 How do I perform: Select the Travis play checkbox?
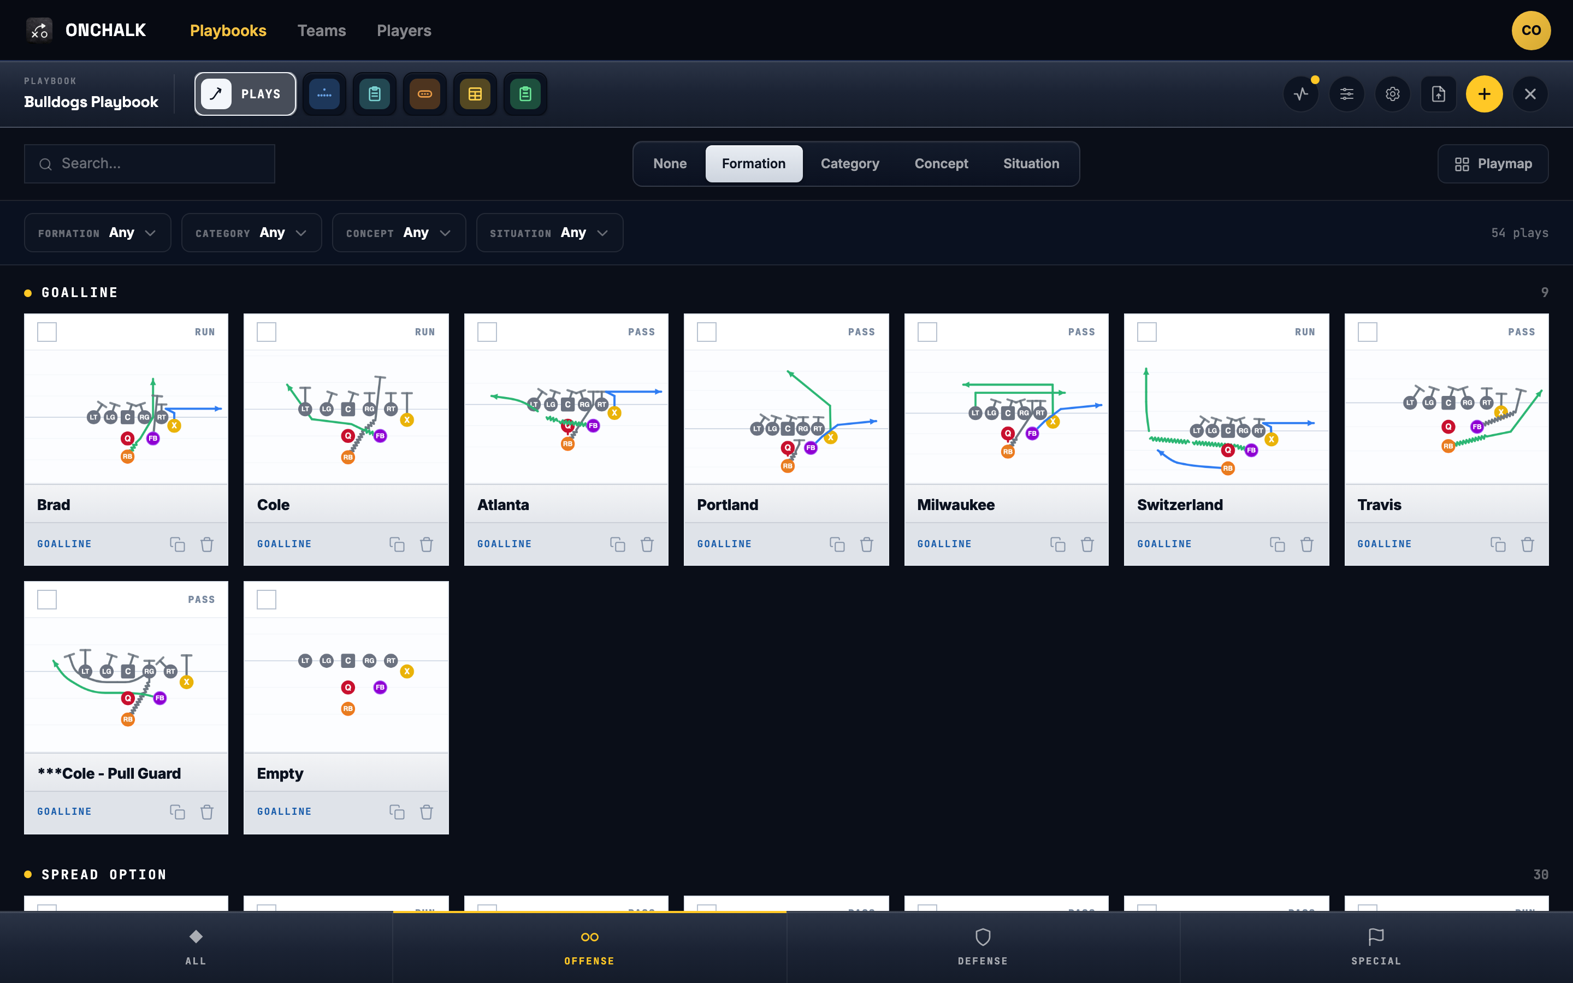1368,331
